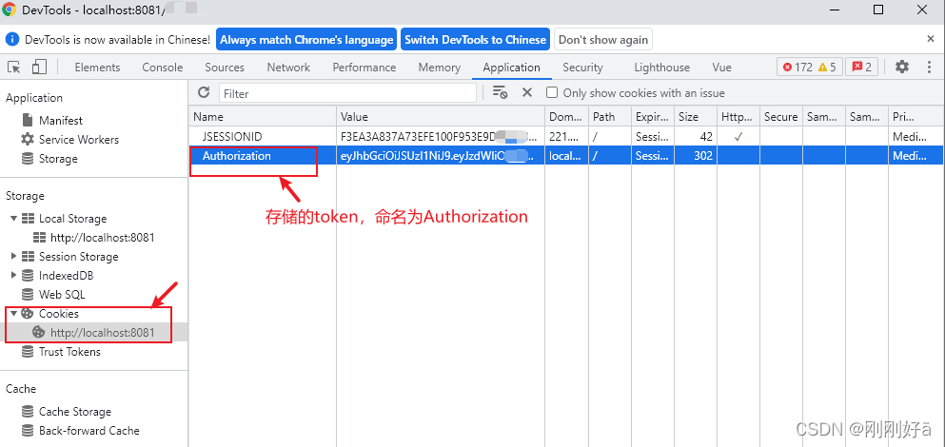Switch to the Network tab
Image resolution: width=945 pixels, height=447 pixels.
point(288,68)
